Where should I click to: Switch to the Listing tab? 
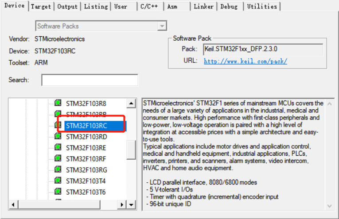click(96, 7)
